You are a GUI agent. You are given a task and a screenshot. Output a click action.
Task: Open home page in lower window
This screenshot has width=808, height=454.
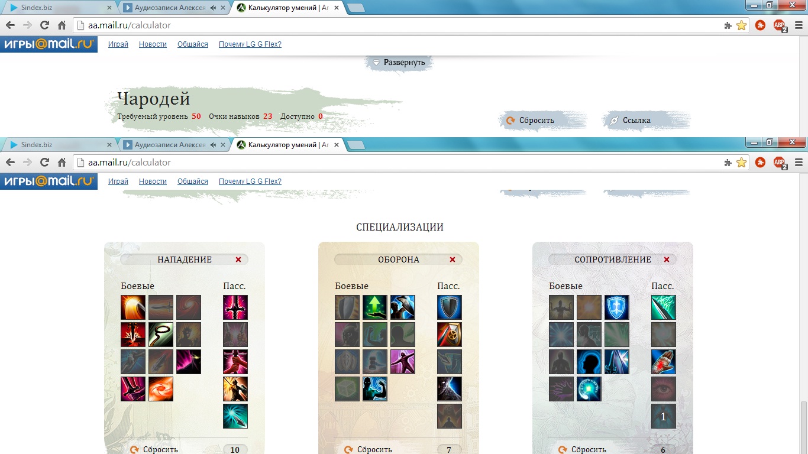coord(62,163)
